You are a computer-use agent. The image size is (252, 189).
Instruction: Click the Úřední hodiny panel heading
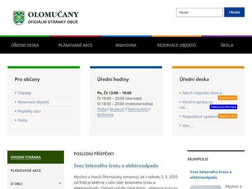point(113,79)
